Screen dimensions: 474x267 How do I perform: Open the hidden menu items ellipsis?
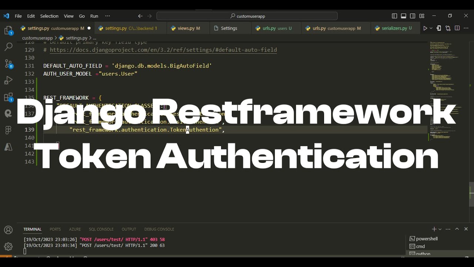coord(107,16)
